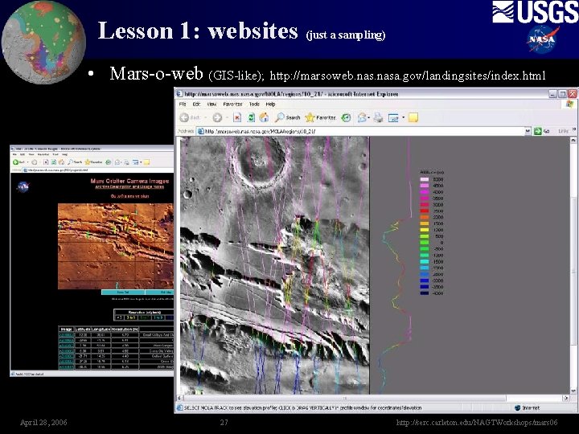The height and width of the screenshot is (434, 579).
Task: Click 5000 elevation color swatch in legend
Action: tap(425, 179)
